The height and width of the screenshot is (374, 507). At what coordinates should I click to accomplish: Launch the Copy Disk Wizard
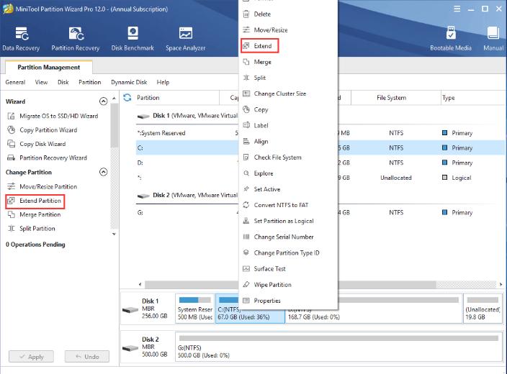[37, 144]
